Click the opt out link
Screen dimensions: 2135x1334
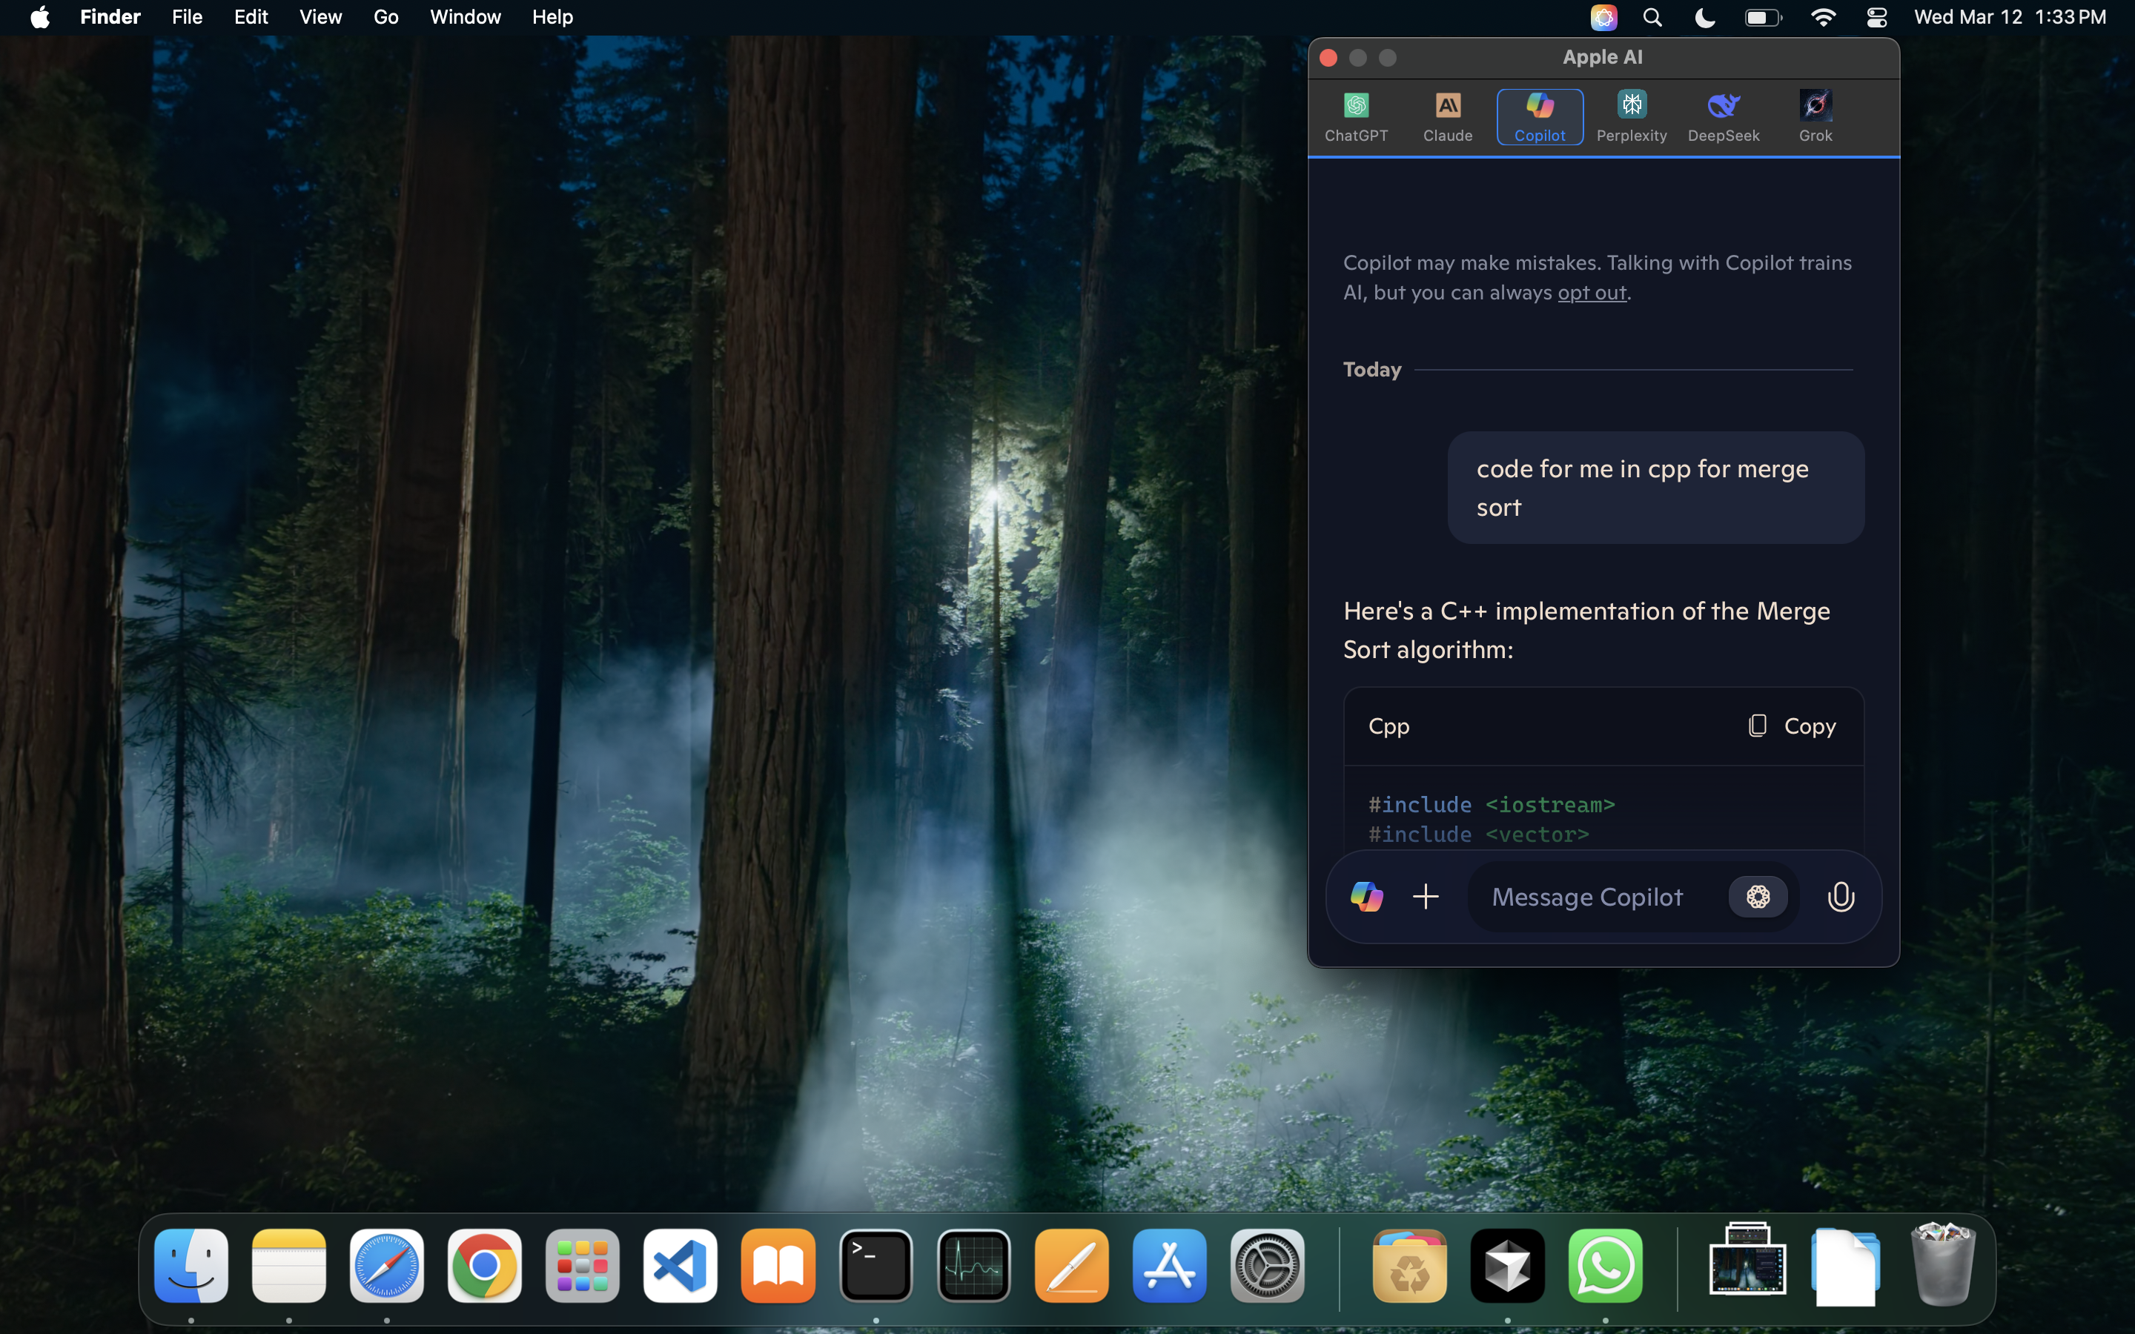[1592, 293]
